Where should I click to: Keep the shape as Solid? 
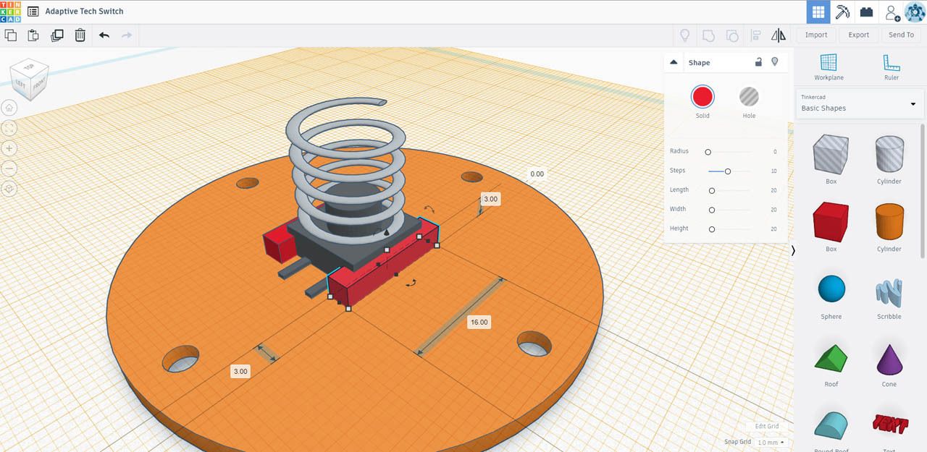coord(702,96)
